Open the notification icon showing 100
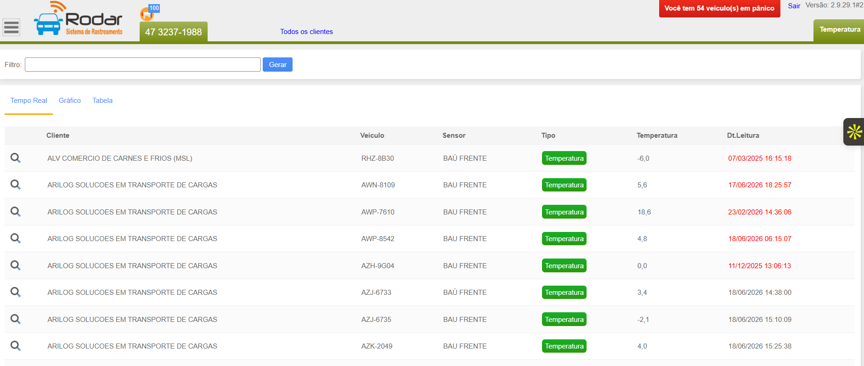The image size is (864, 366). point(149,12)
